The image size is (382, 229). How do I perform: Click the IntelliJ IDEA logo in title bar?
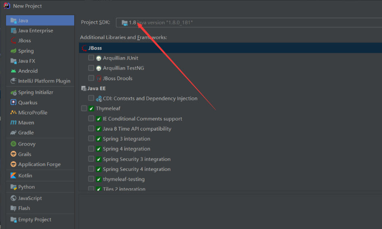6,6
